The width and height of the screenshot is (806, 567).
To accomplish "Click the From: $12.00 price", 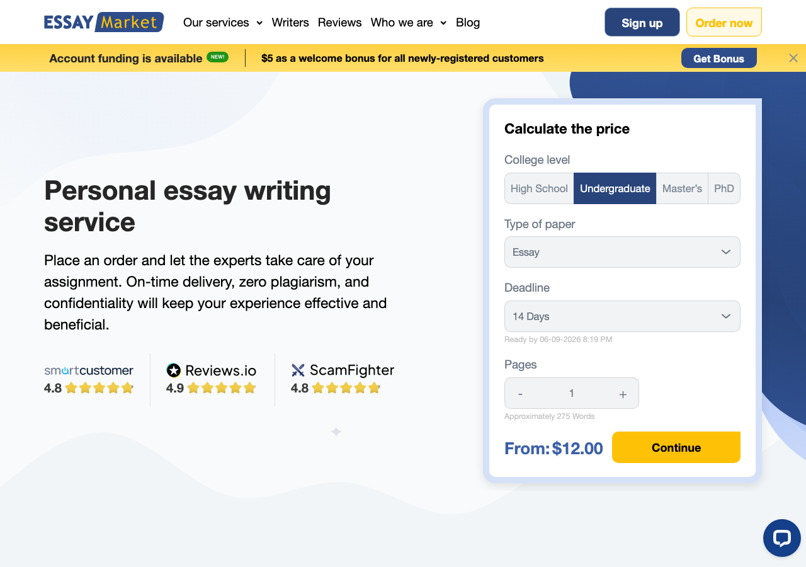I will pyautogui.click(x=553, y=449).
